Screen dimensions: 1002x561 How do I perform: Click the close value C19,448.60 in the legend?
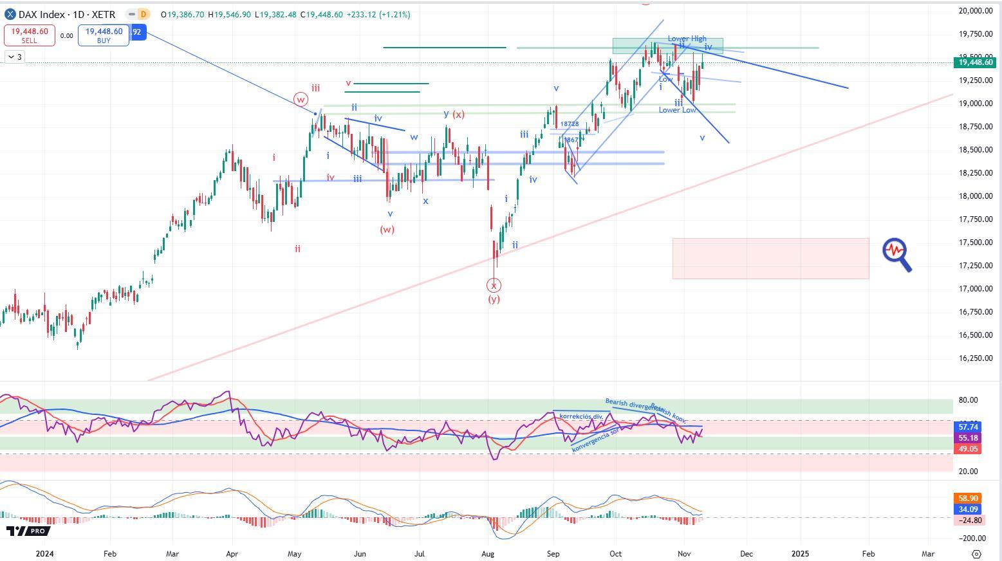click(x=321, y=14)
